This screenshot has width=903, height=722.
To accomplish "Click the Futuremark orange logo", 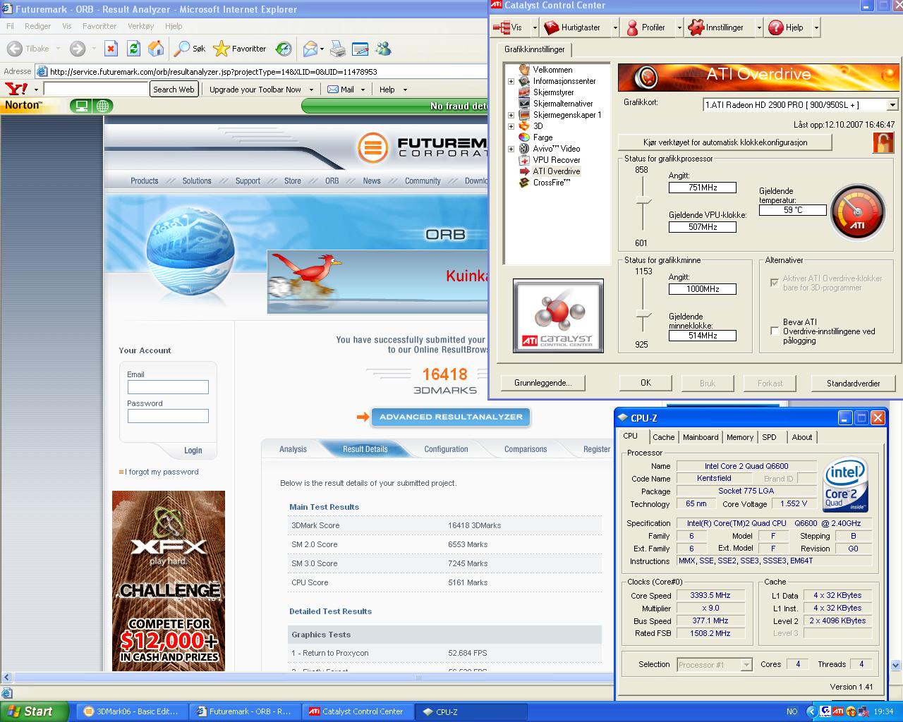I will [372, 148].
